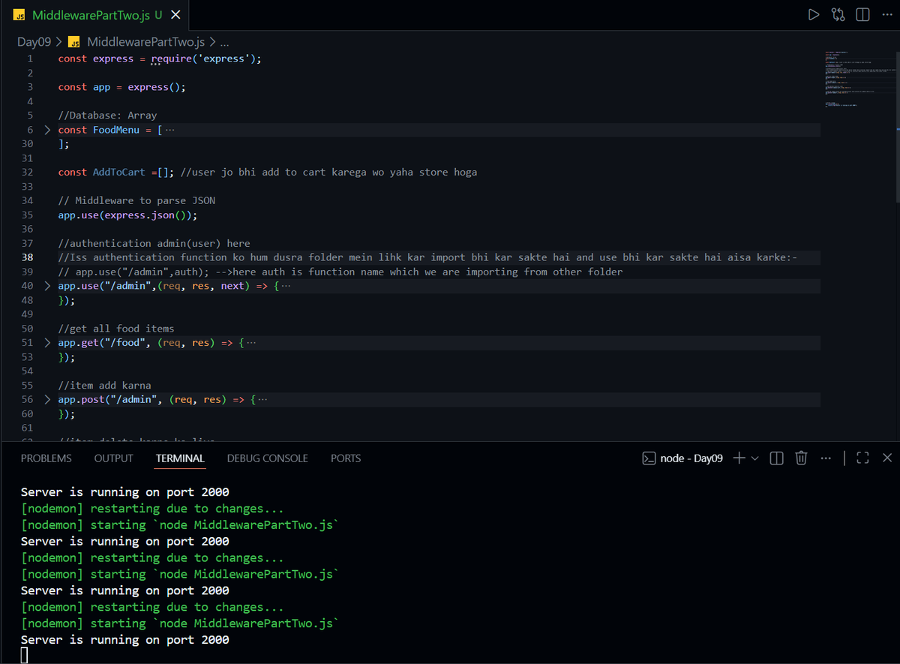Click line number 1 in gutter
Screen dimensions: 900x664
pos(29,59)
